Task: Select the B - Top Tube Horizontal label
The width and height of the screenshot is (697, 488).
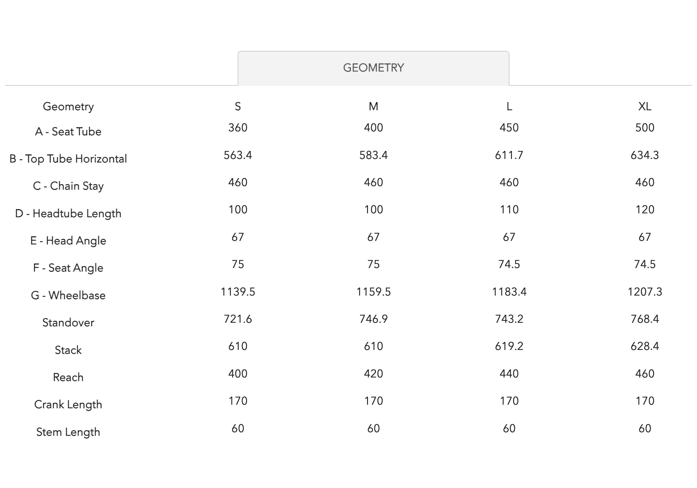Action: coord(68,159)
